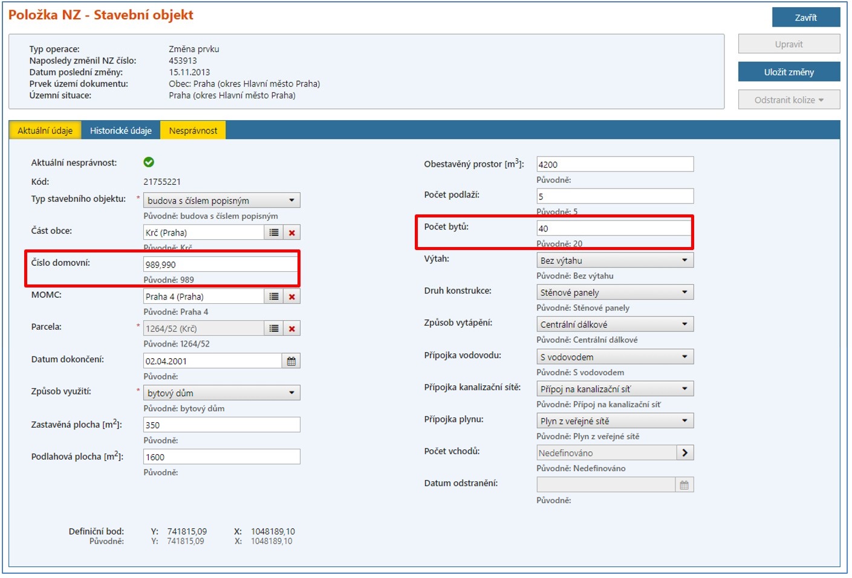Screen dimensions: 852x578
Task: Click Uložit změny button
Action: (x=789, y=72)
